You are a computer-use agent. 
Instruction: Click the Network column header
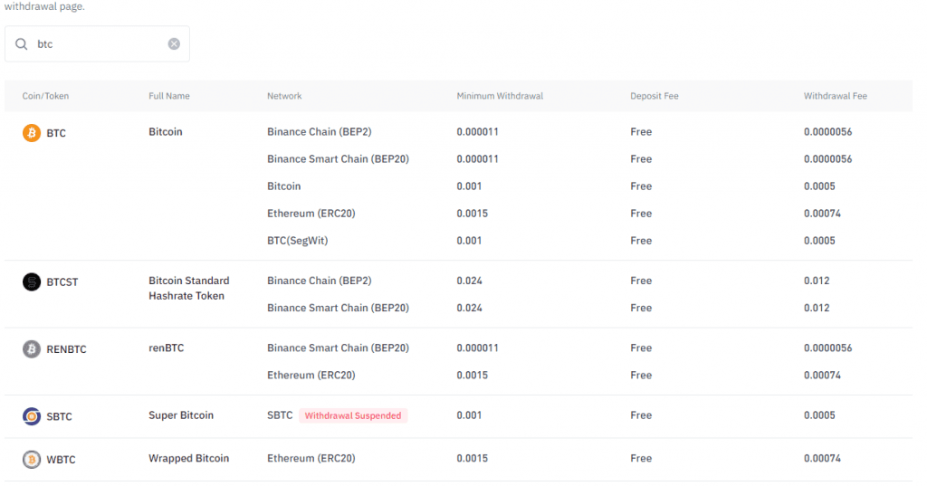click(x=284, y=96)
